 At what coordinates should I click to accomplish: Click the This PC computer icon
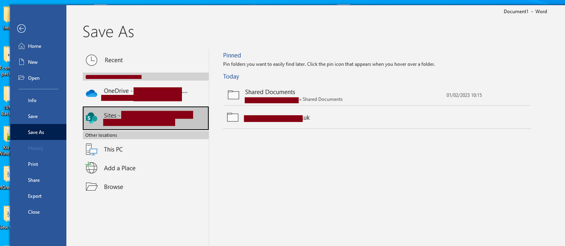coord(92,150)
